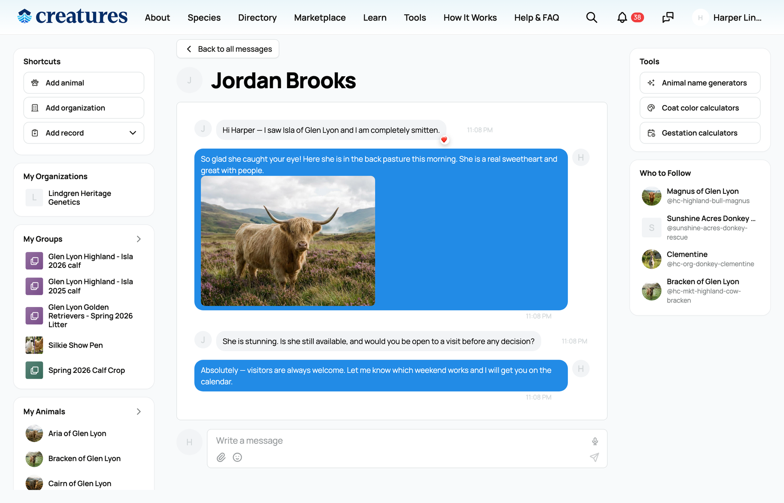Screen dimensions: 784x503
Task: Open Glen Lyon Highland Isla 2025 calf group icon
Action: 34,286
